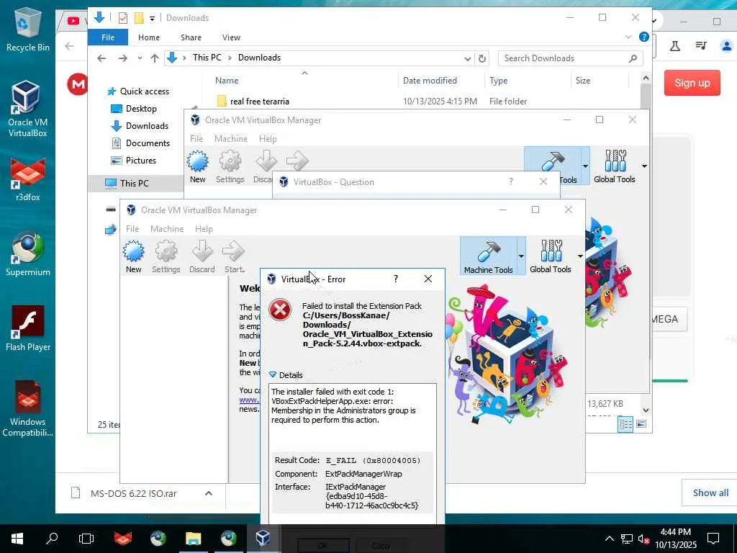Go up one folder level in Explorer
737x553 pixels.
point(155,58)
